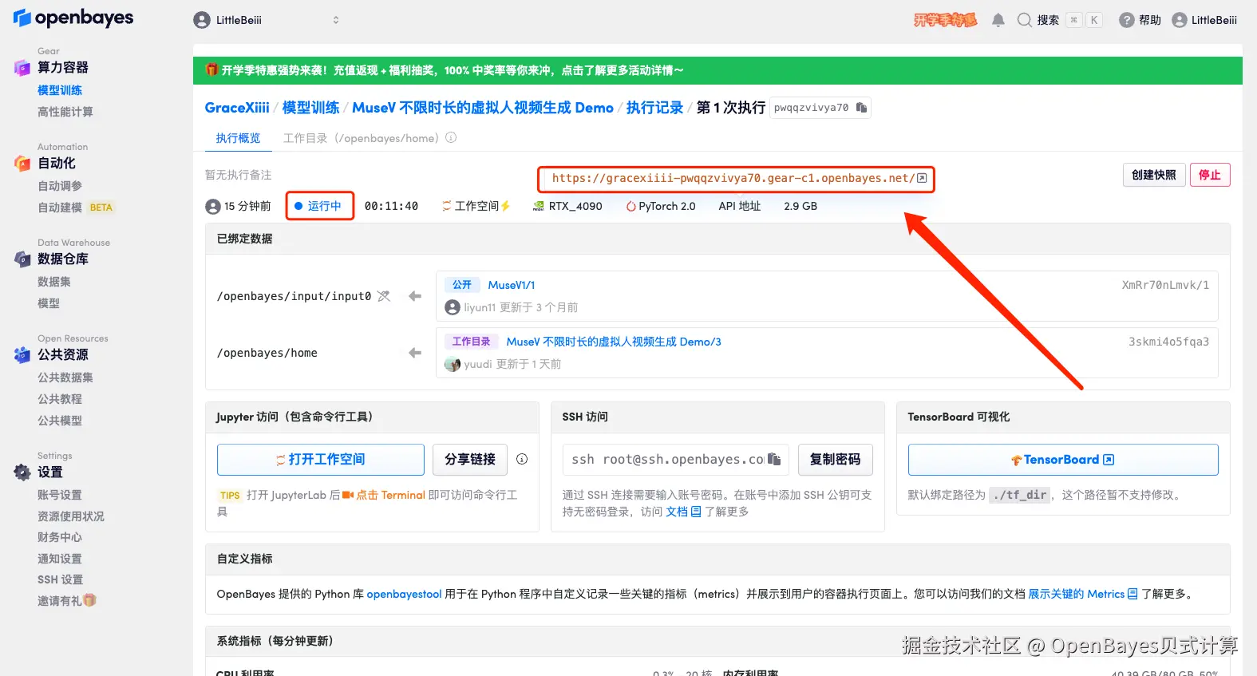
Task: Open 模型训练 in sidebar
Action: point(60,90)
